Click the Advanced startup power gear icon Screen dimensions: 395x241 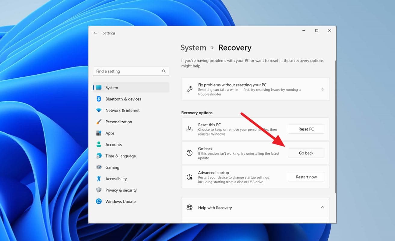point(190,177)
